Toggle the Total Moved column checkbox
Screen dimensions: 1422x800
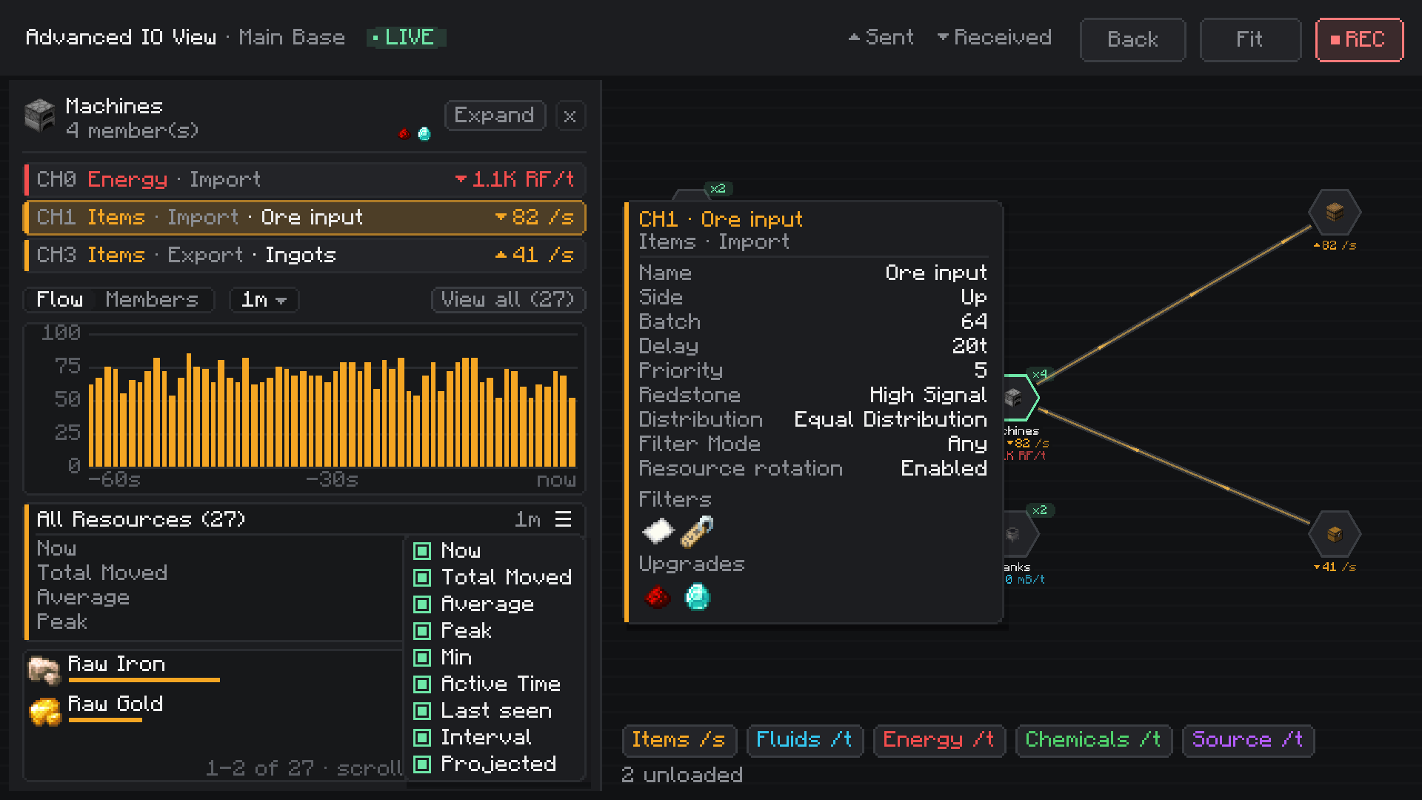point(422,578)
